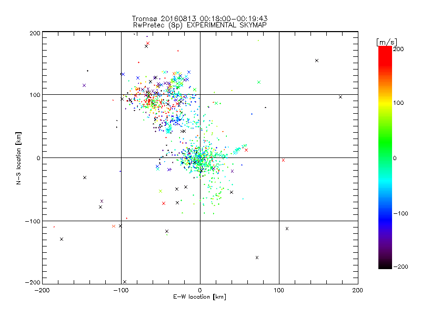This screenshot has height=316, width=421.
Task: Select the RwPretec (8p) EXPERIMENTAL SKYMAP subtitle
Action: point(199,25)
